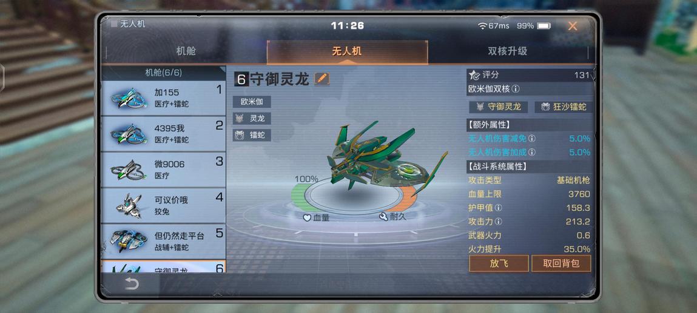Expand the 机舱(6/6) list header triangle
Image resolution: width=697 pixels, height=313 pixels.
(222, 70)
